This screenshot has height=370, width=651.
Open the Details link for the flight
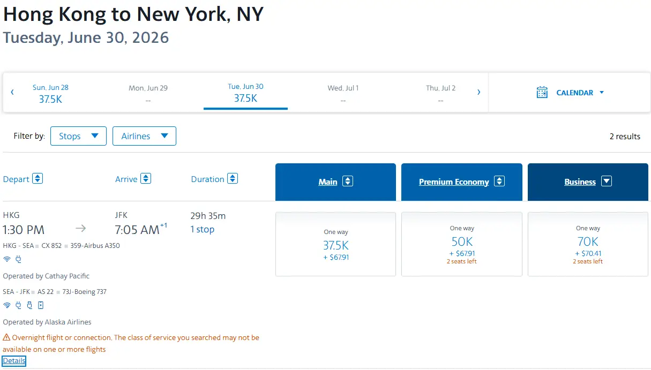tap(14, 361)
